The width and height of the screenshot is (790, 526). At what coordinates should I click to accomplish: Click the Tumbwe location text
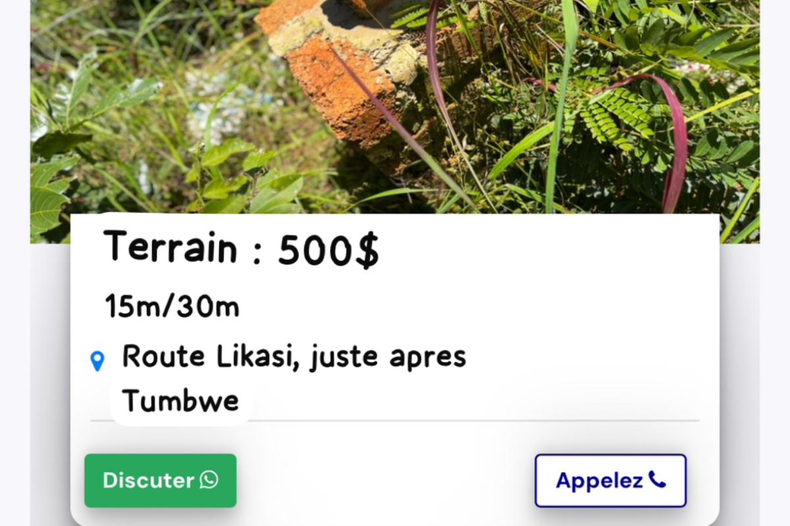tap(180, 400)
